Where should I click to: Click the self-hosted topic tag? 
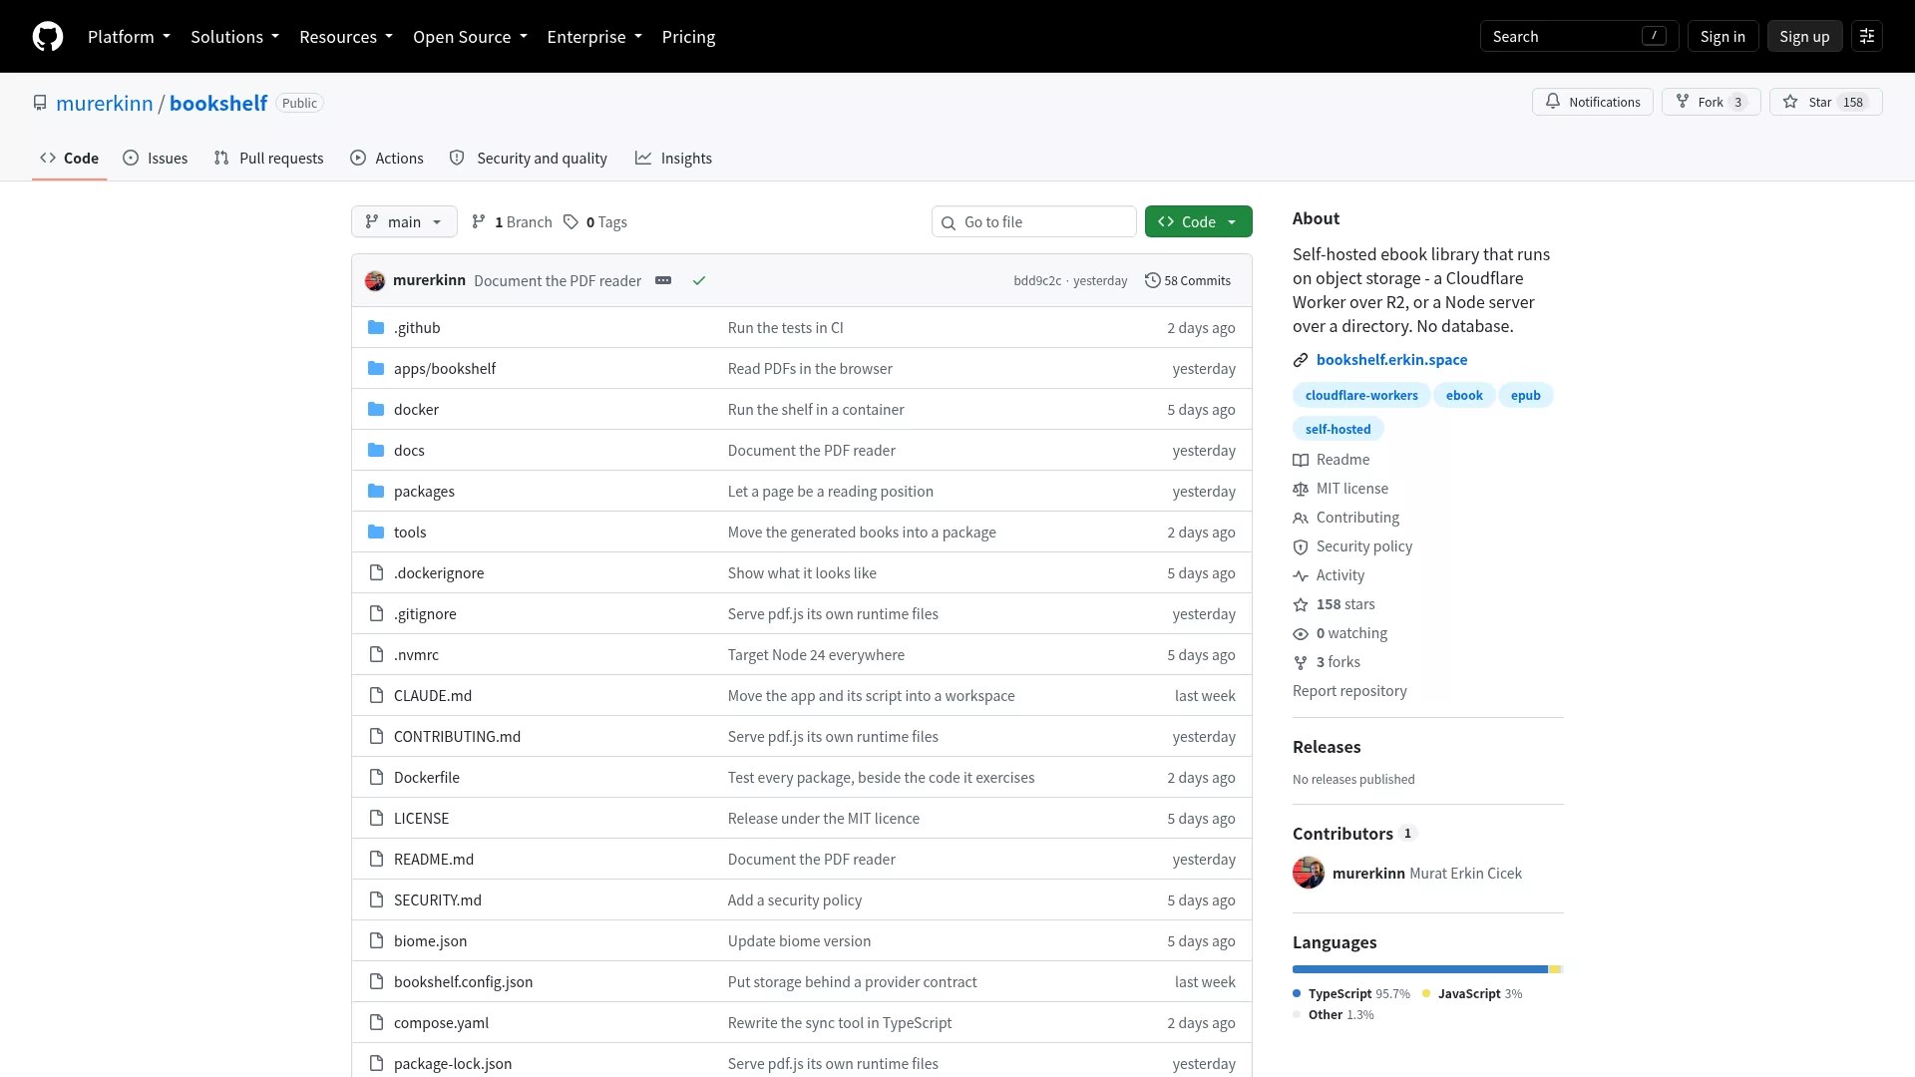point(1338,429)
